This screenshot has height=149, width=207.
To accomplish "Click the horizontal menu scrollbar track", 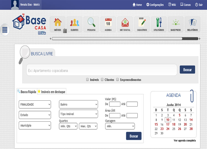I will click(125, 39).
